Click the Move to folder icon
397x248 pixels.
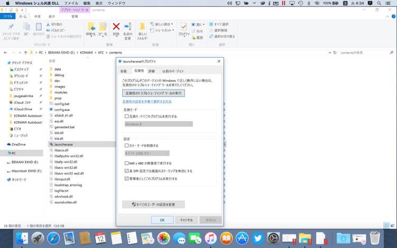91,26
